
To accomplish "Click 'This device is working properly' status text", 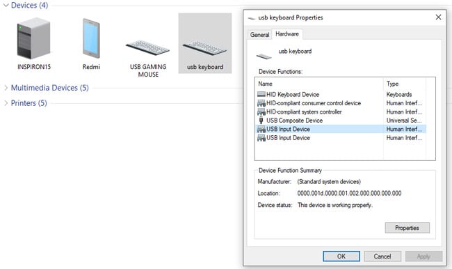I will click(x=335, y=205).
